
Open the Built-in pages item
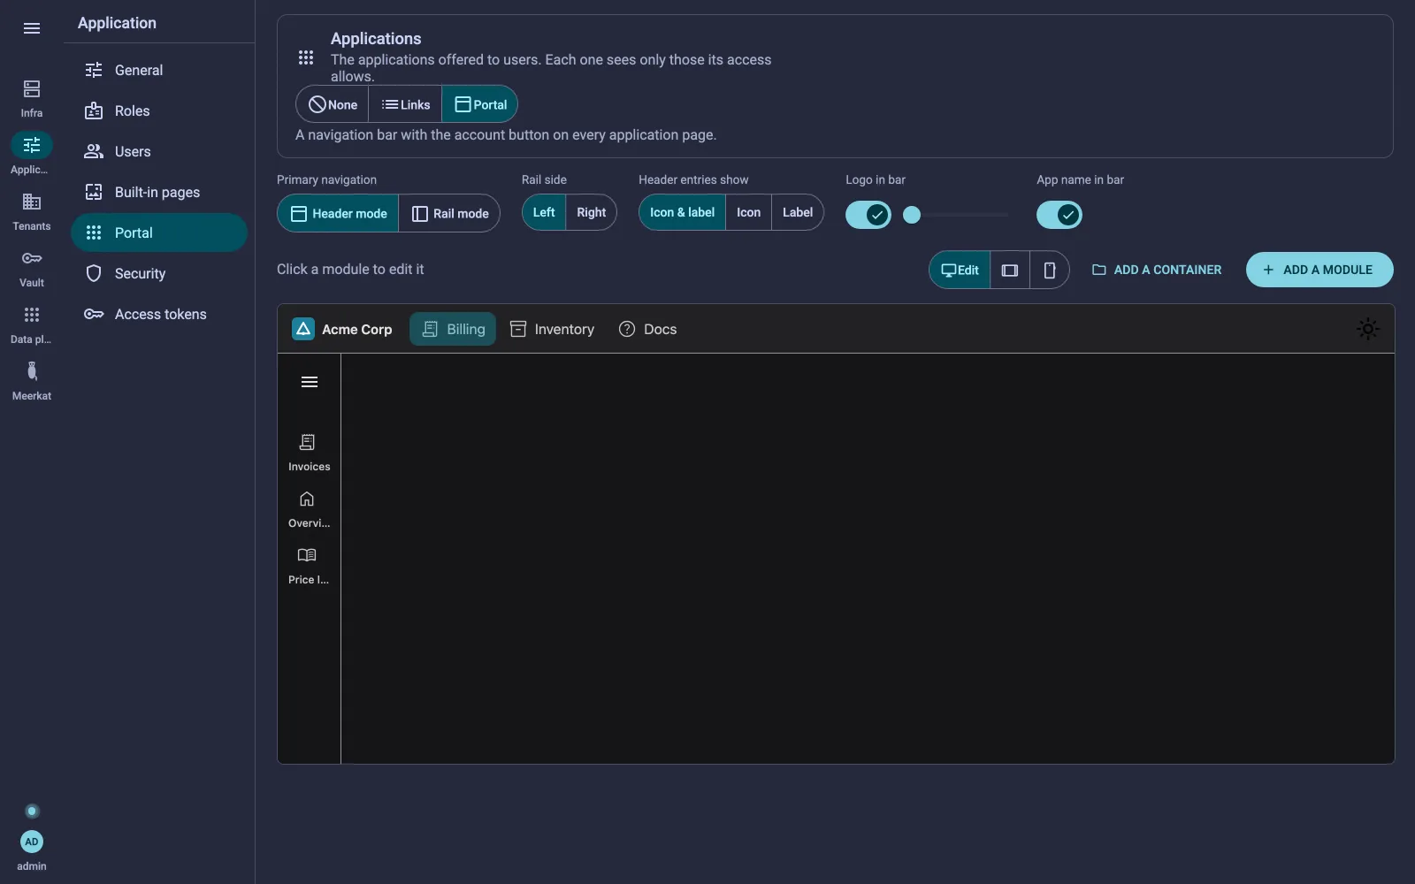pyautogui.click(x=159, y=192)
